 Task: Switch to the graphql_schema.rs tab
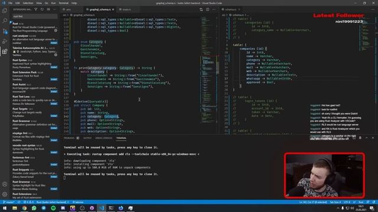[x=100, y=9]
